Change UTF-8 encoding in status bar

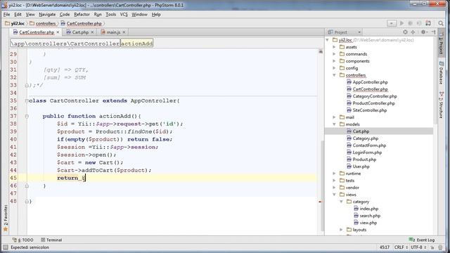coord(418,247)
